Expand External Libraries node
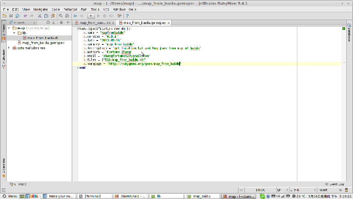Viewport: 353px width, 199px height. (9, 48)
